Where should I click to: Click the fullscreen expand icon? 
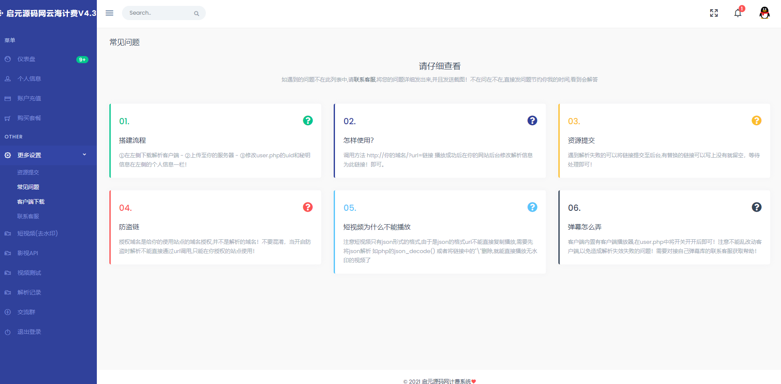[714, 13]
